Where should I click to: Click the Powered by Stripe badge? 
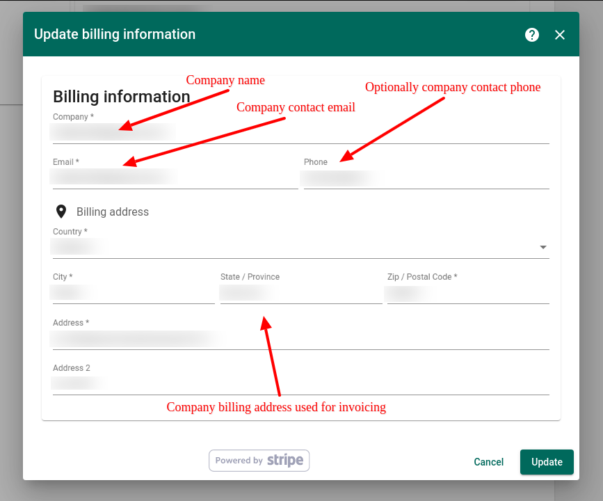[259, 461]
